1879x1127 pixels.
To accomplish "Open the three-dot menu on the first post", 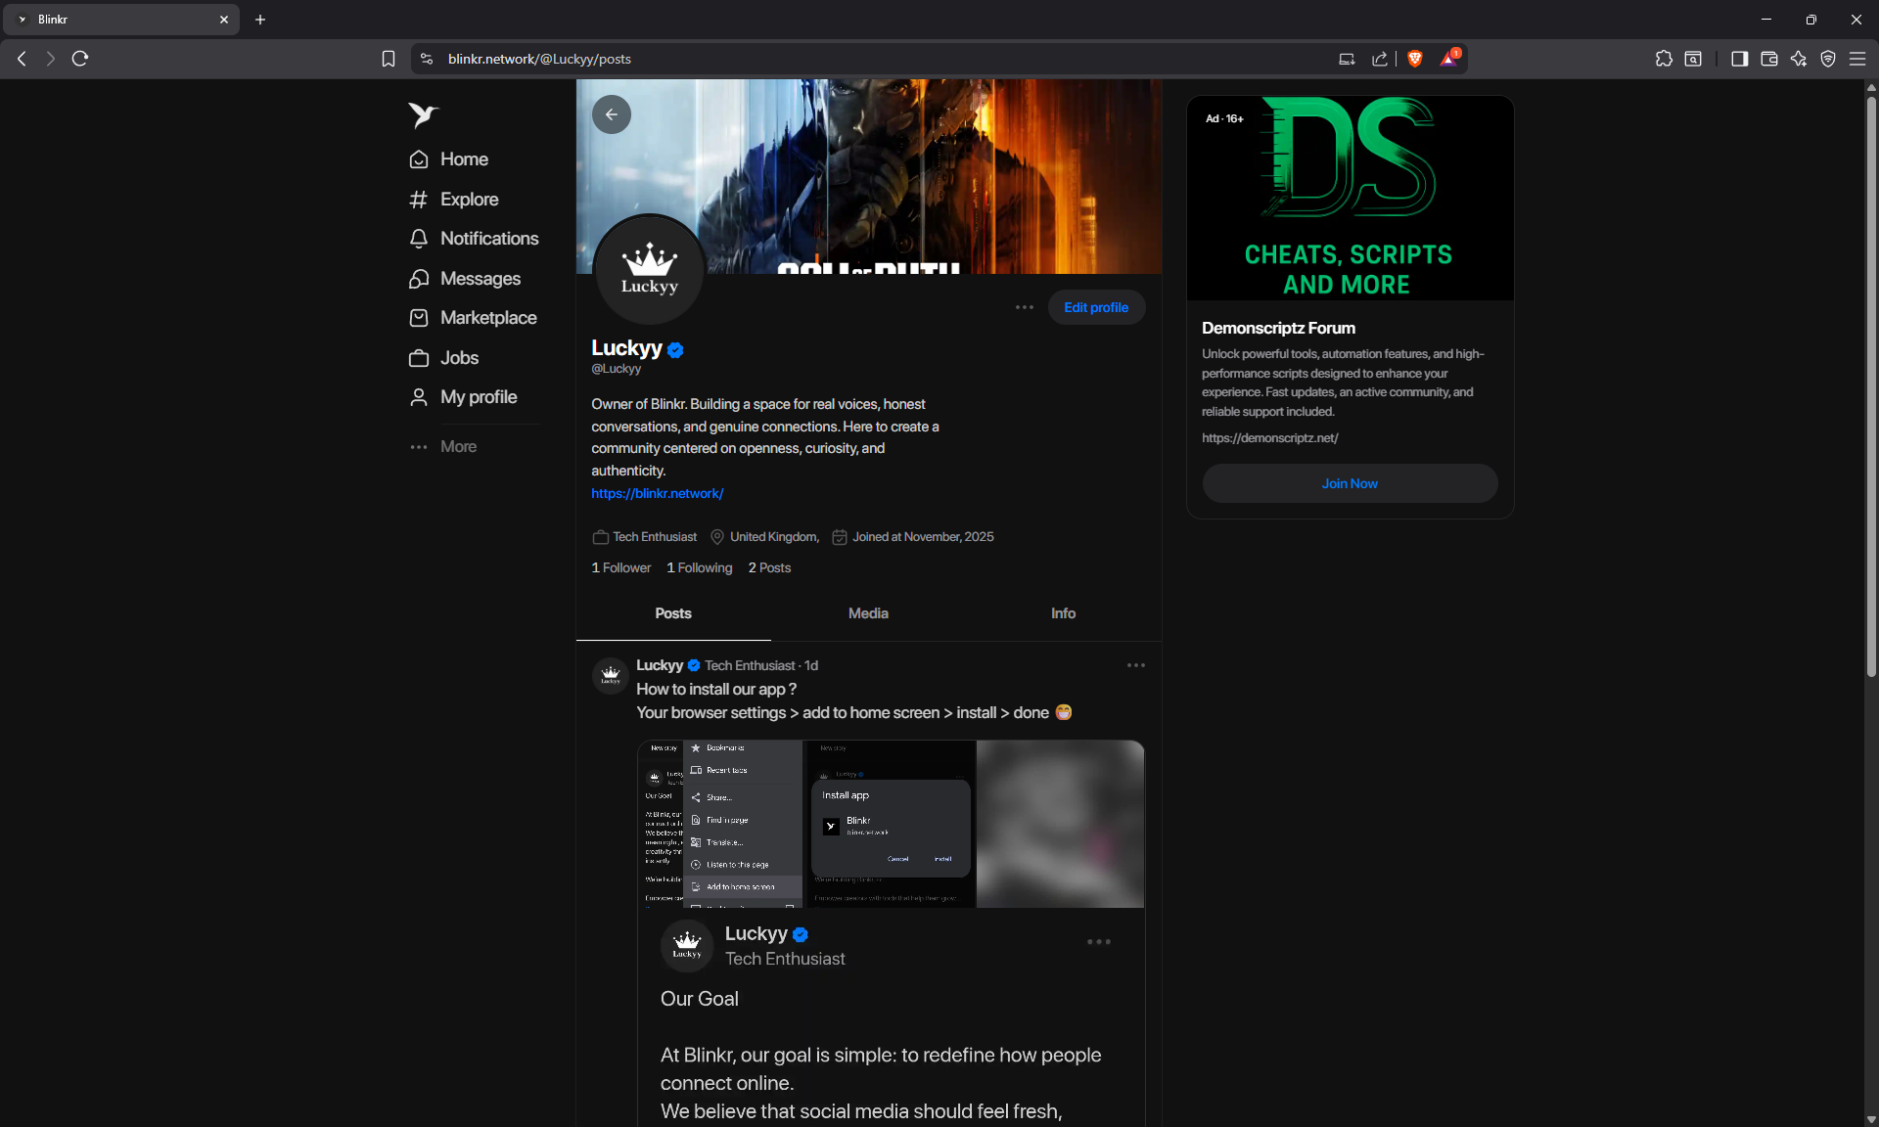I will 1135,665.
